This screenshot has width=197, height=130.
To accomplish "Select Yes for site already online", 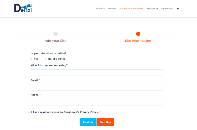I will [x=32, y=59].
